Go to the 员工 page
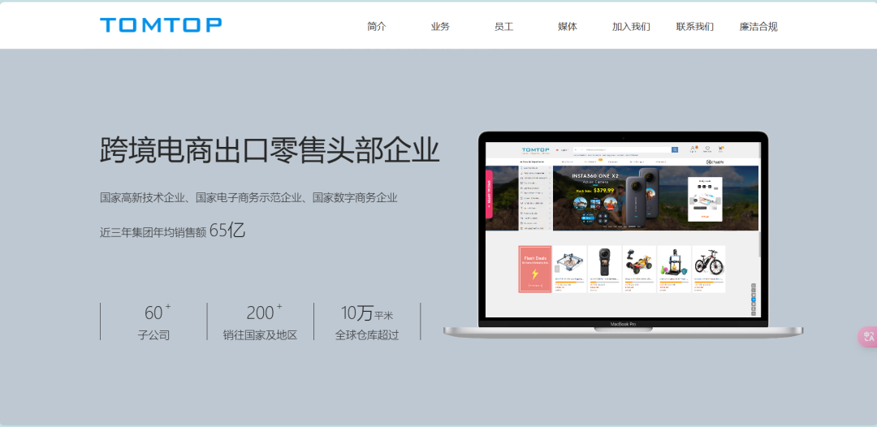The width and height of the screenshot is (877, 427). [504, 26]
